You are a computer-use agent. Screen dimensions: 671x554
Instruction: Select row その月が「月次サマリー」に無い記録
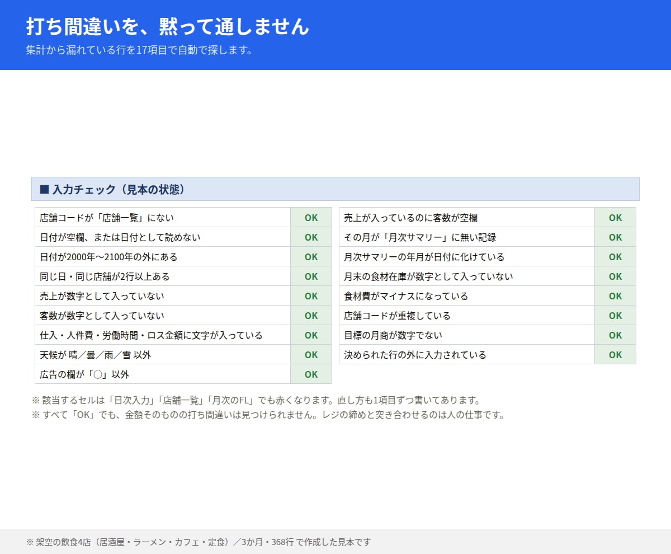[x=488, y=237]
